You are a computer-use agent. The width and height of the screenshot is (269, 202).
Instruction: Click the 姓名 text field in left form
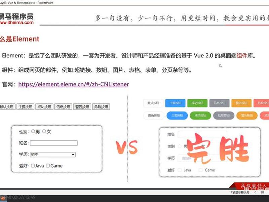[x=54, y=143]
